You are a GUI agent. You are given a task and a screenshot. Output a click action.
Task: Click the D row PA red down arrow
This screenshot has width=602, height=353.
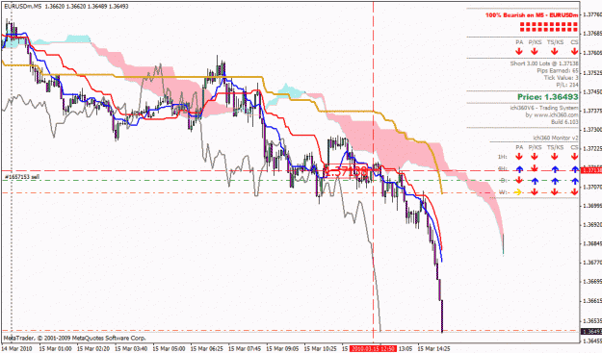tap(519, 180)
